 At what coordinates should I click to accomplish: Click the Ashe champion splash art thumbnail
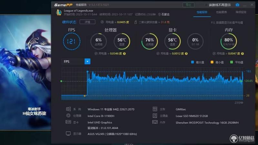click(25, 72)
